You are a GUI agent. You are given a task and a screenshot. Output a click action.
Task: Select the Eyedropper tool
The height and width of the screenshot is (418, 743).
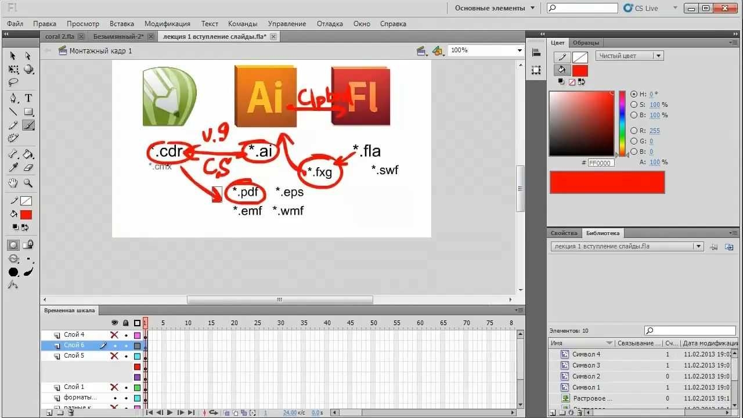(x=13, y=168)
